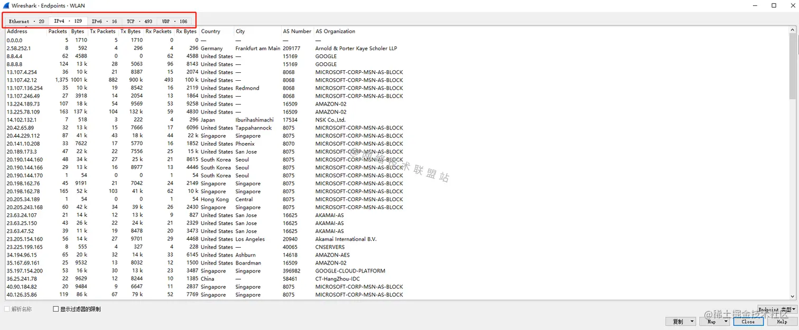
Task: Click the Phoenix city cell
Action: click(245, 144)
